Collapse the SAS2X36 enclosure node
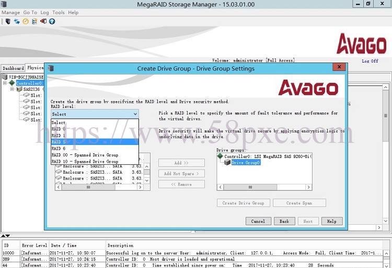Screen dimensions: 392x268 click(x=12, y=89)
